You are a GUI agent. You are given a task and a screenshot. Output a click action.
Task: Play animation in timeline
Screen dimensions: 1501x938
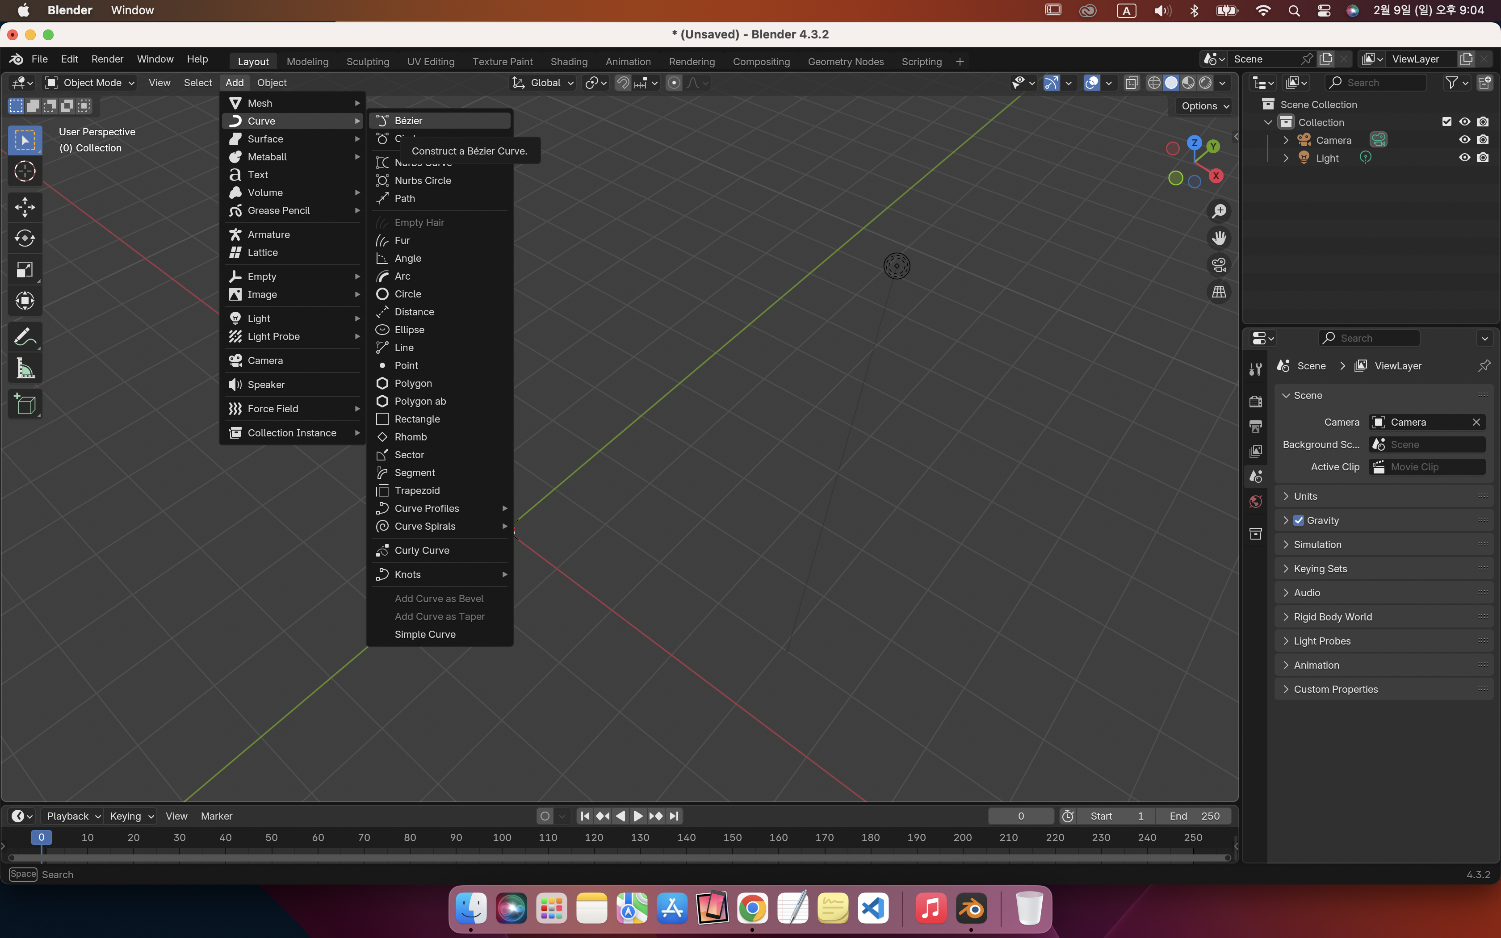tap(637, 816)
